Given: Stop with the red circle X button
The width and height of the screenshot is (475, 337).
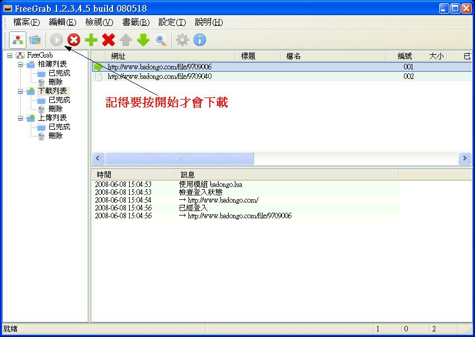Looking at the screenshot, I should [74, 40].
